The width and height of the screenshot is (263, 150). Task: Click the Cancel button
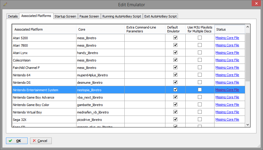[41, 141]
